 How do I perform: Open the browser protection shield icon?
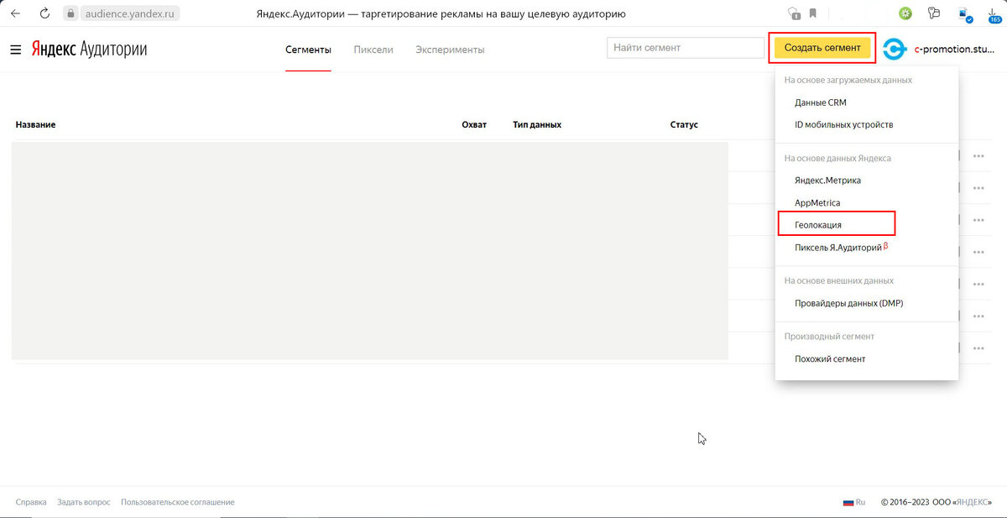(x=794, y=13)
